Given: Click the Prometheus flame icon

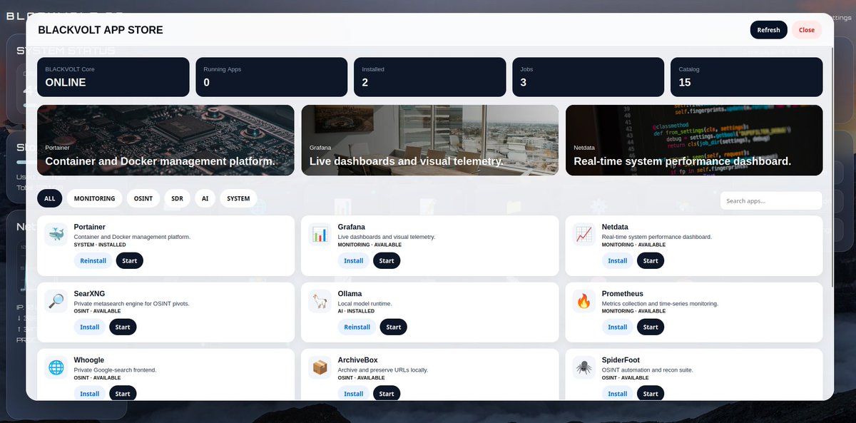Looking at the screenshot, I should point(584,301).
